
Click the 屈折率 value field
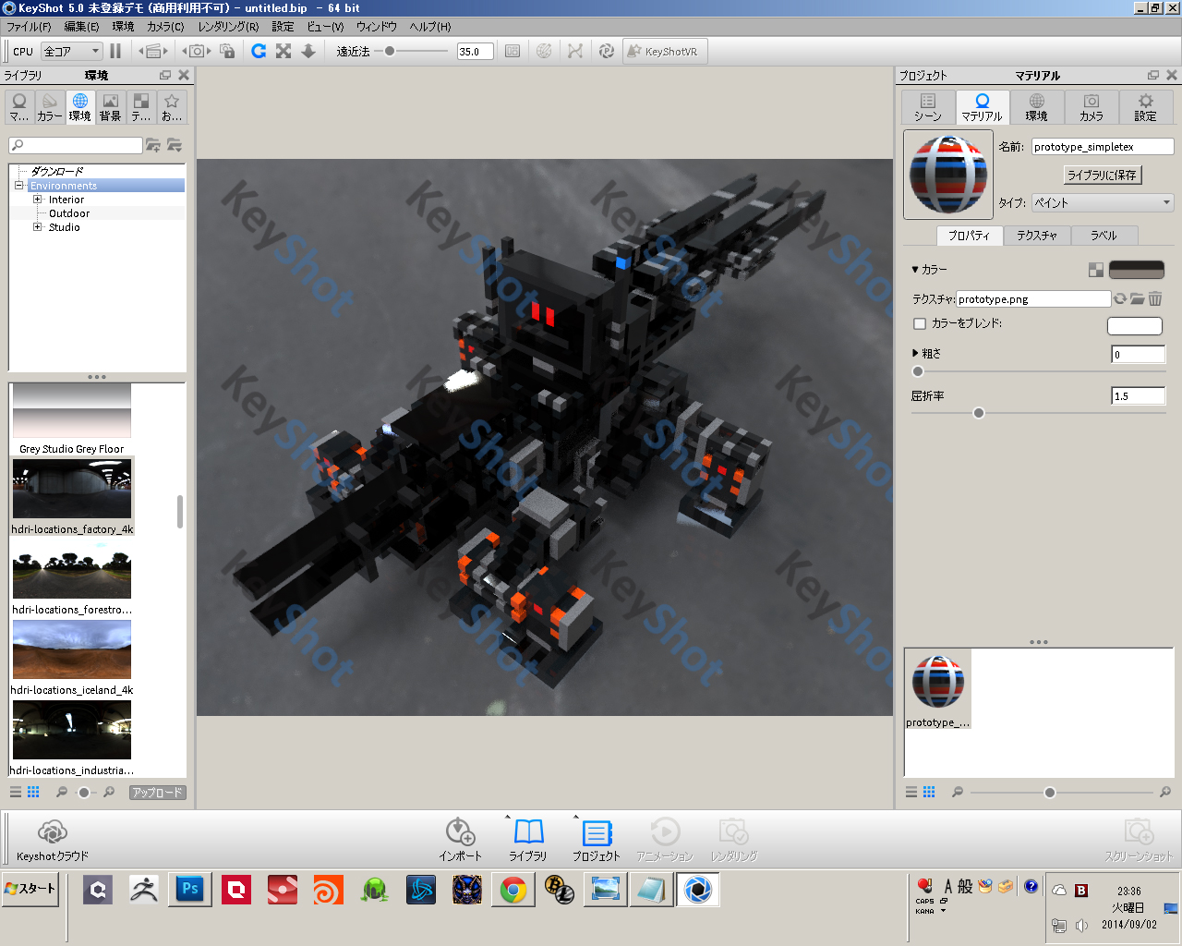[1139, 396]
